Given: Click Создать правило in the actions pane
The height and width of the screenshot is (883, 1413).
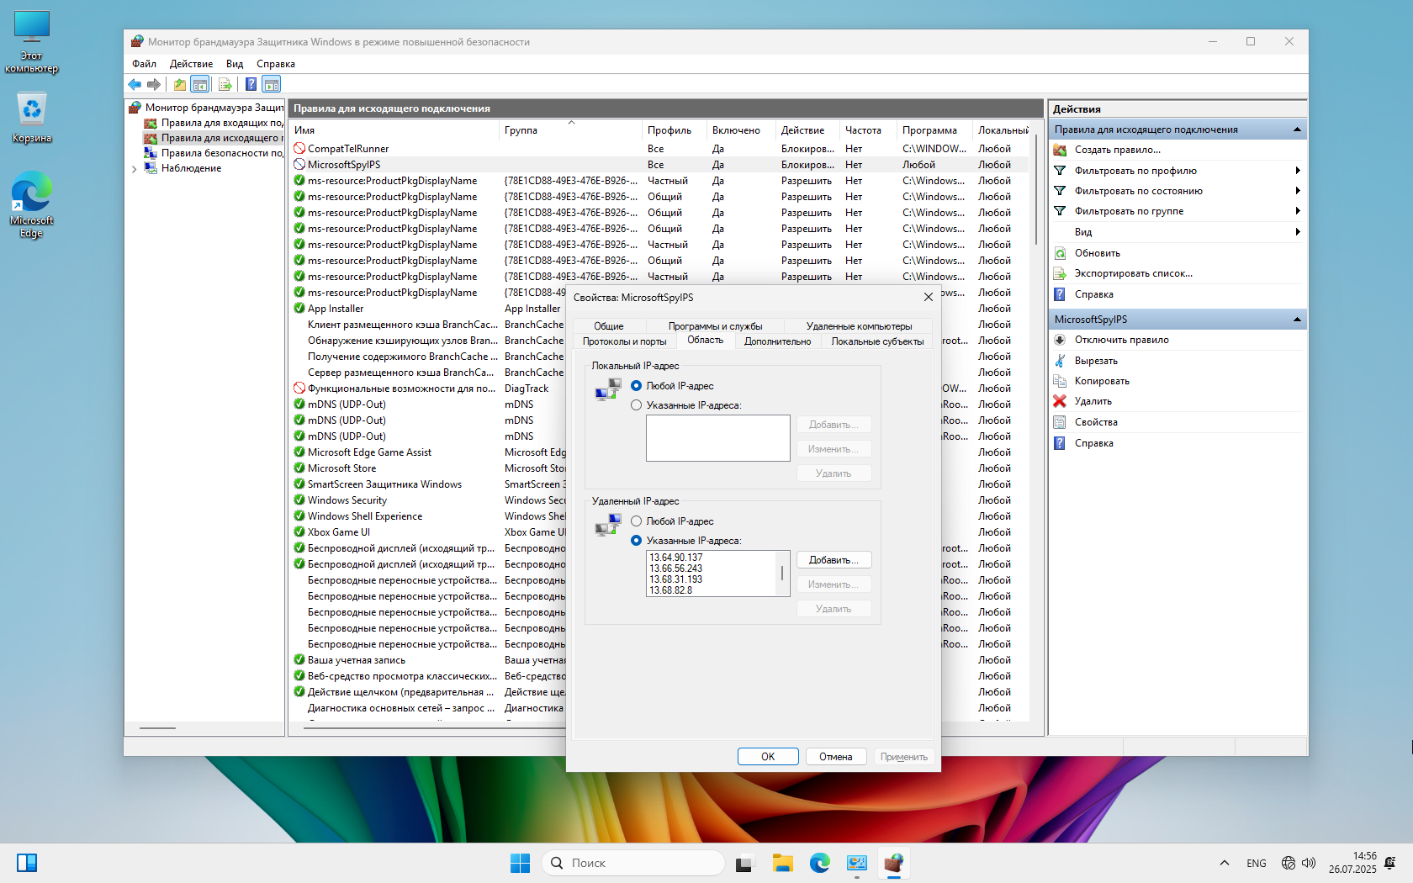Looking at the screenshot, I should (1117, 150).
